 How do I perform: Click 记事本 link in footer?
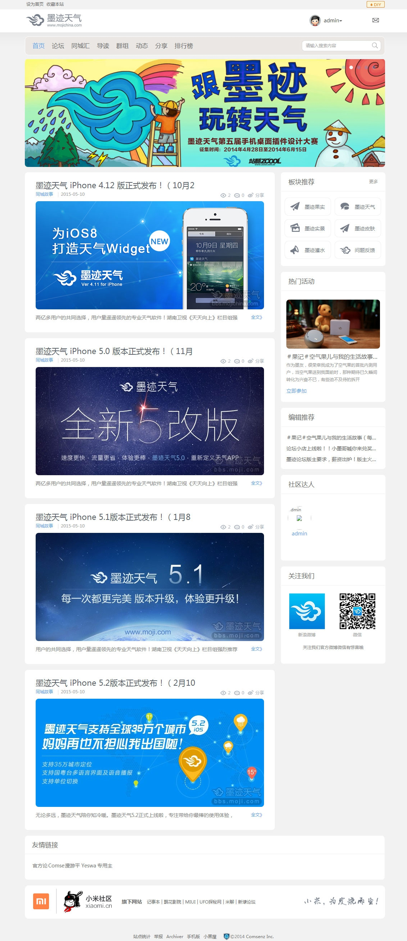[153, 902]
